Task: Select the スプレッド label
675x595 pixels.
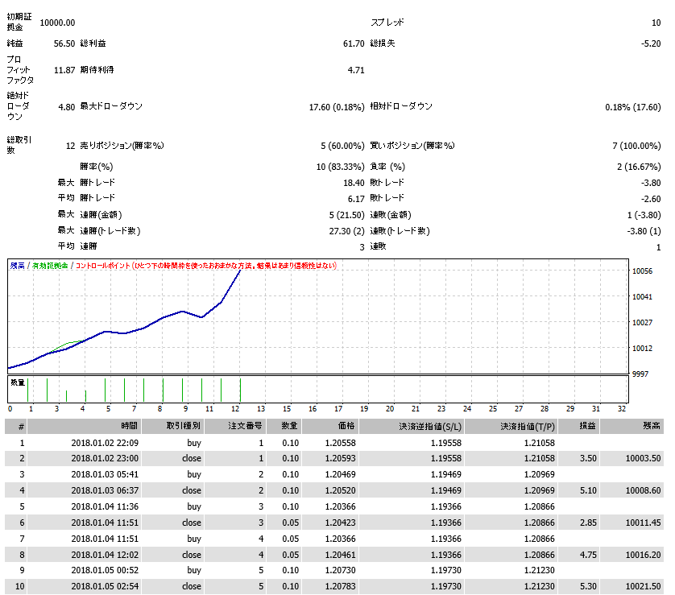Action: (387, 23)
